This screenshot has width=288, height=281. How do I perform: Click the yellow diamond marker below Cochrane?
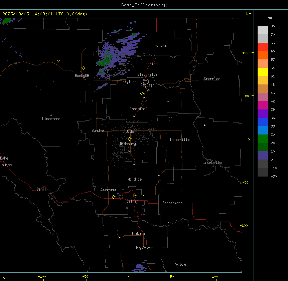pyautogui.click(x=114, y=197)
